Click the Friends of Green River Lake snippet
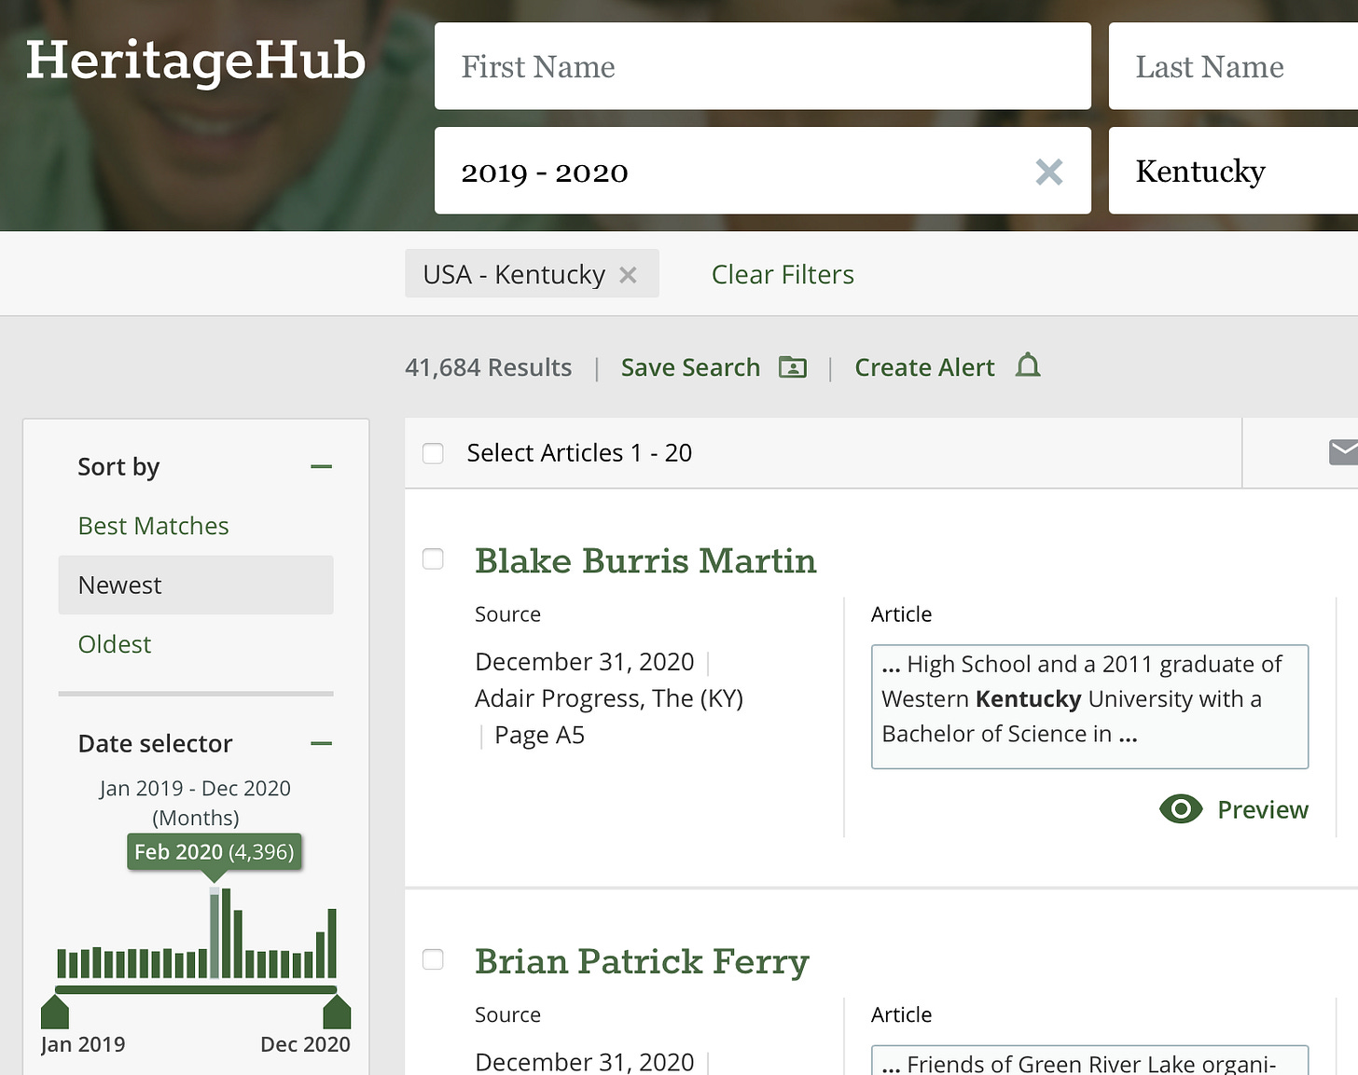 click(x=1089, y=1061)
